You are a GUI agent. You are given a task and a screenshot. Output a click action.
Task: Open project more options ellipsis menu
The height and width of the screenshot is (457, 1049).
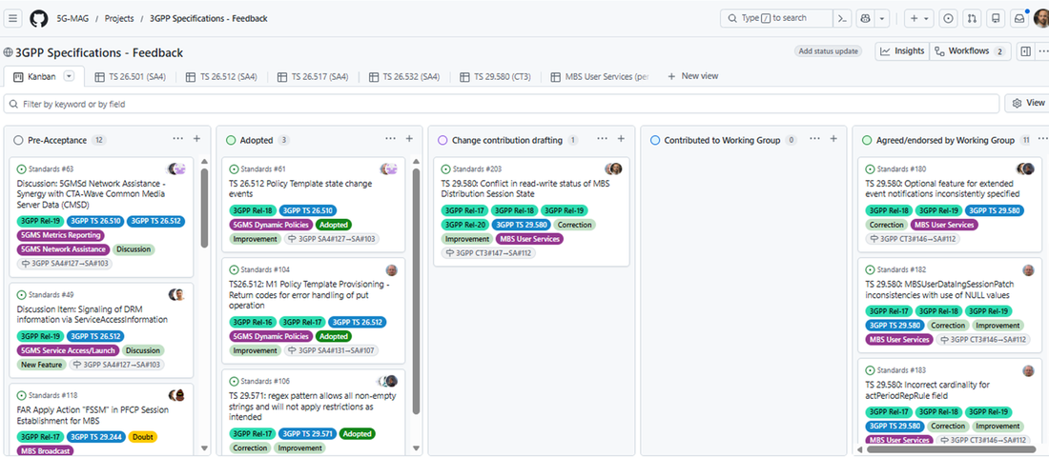click(x=1043, y=51)
